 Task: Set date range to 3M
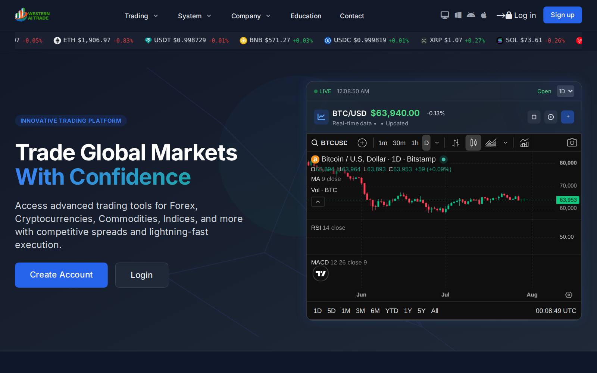point(360,311)
